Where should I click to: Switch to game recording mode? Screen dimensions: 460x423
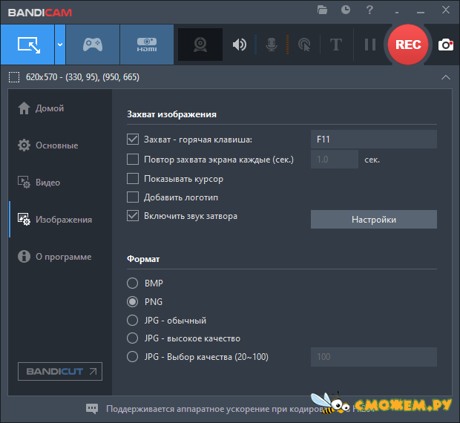click(93, 45)
